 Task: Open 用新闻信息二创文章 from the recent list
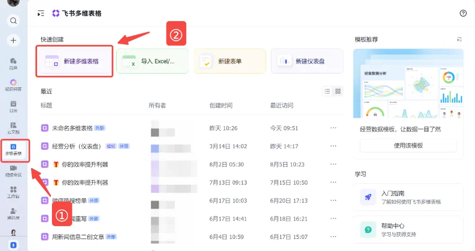[78, 237]
